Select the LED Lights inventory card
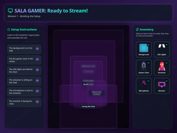The width and height of the screenshot is (177, 133). 162,49
